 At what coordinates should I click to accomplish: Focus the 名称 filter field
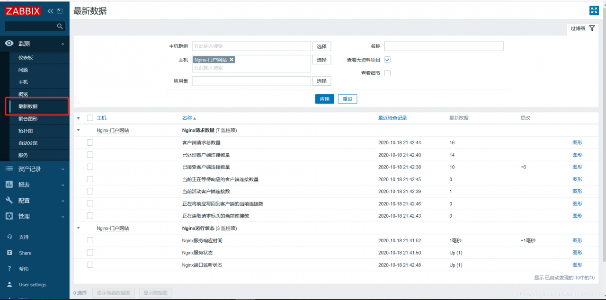coord(444,46)
